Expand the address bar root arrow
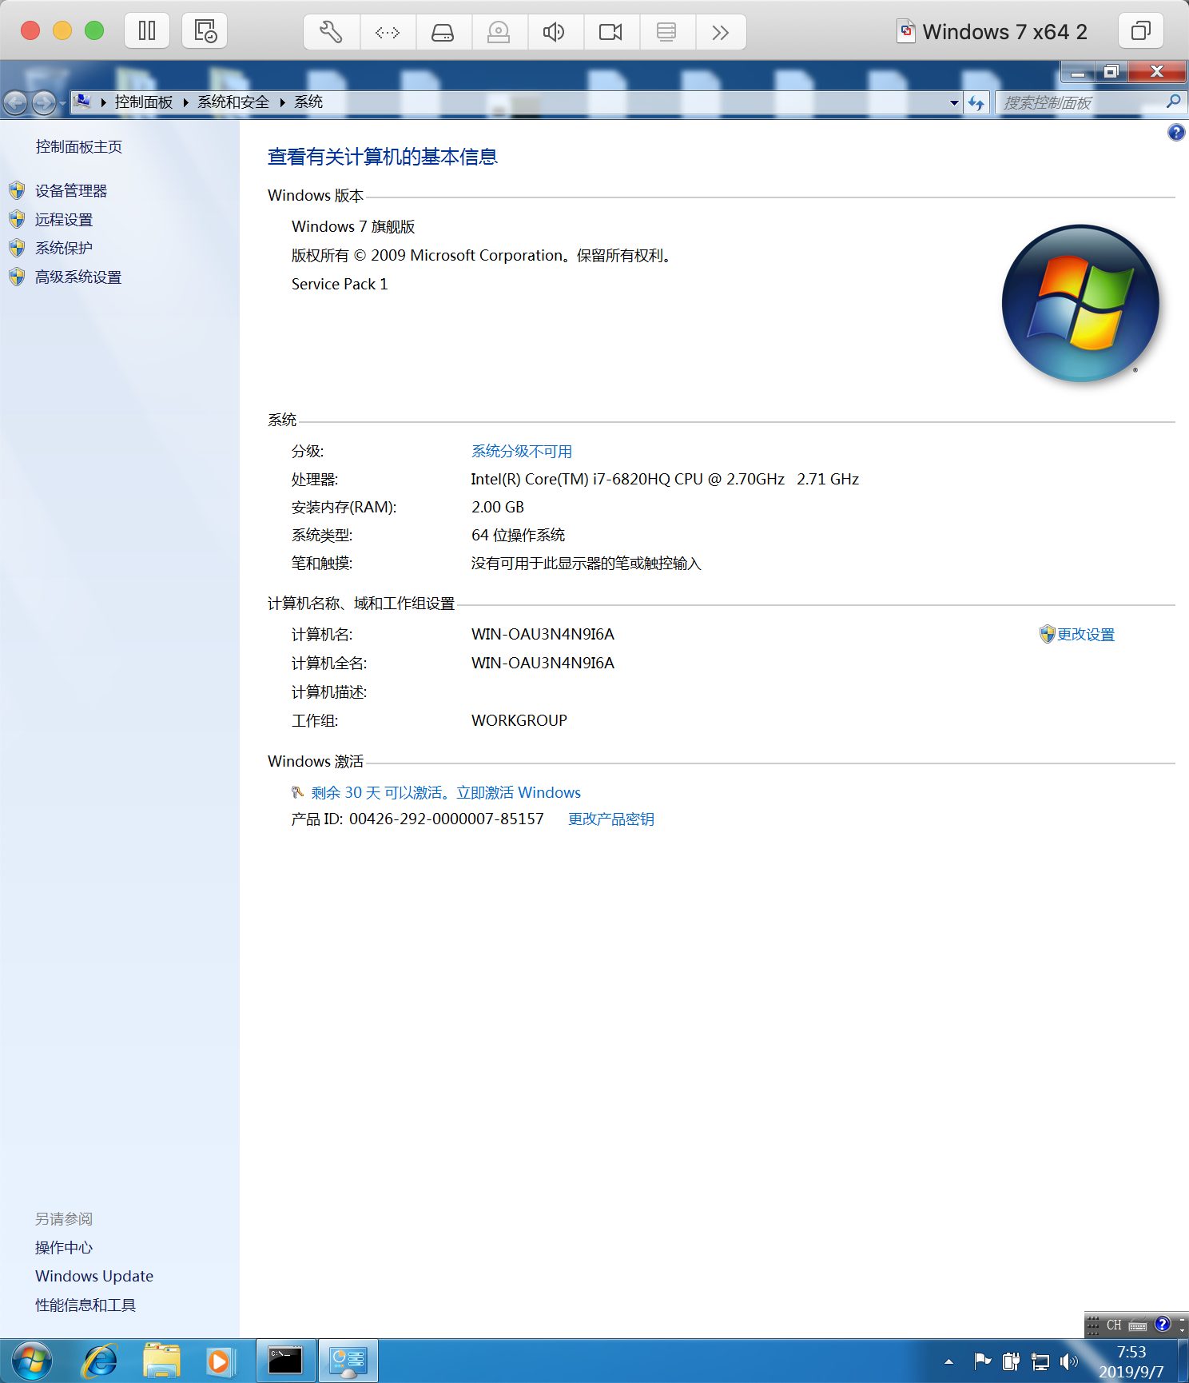Screen dimensions: 1189x1383 [x=103, y=102]
